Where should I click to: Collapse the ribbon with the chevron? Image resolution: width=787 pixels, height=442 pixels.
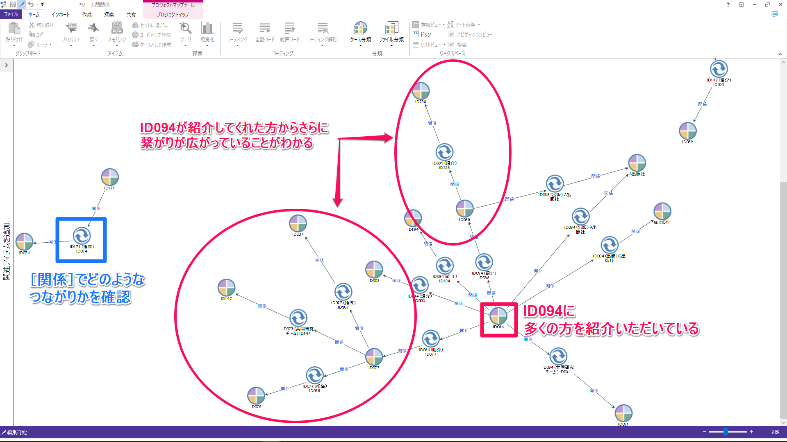[x=780, y=54]
